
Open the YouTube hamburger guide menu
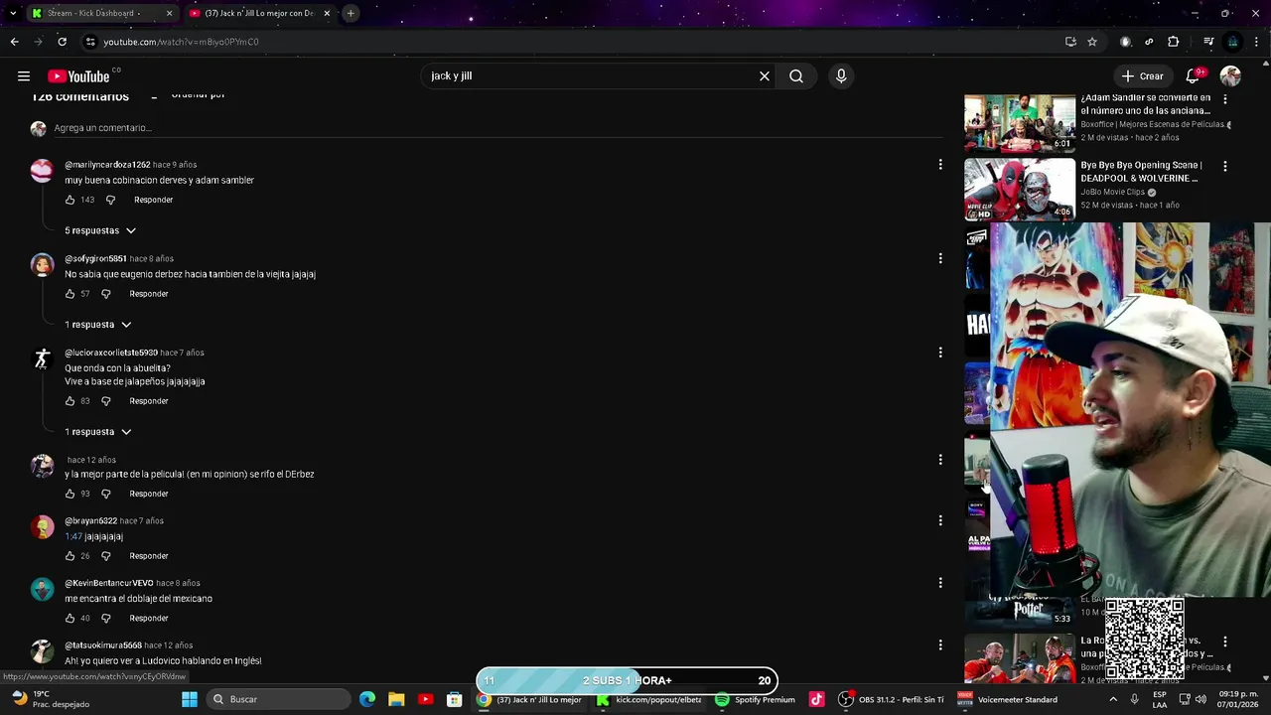pos(24,76)
